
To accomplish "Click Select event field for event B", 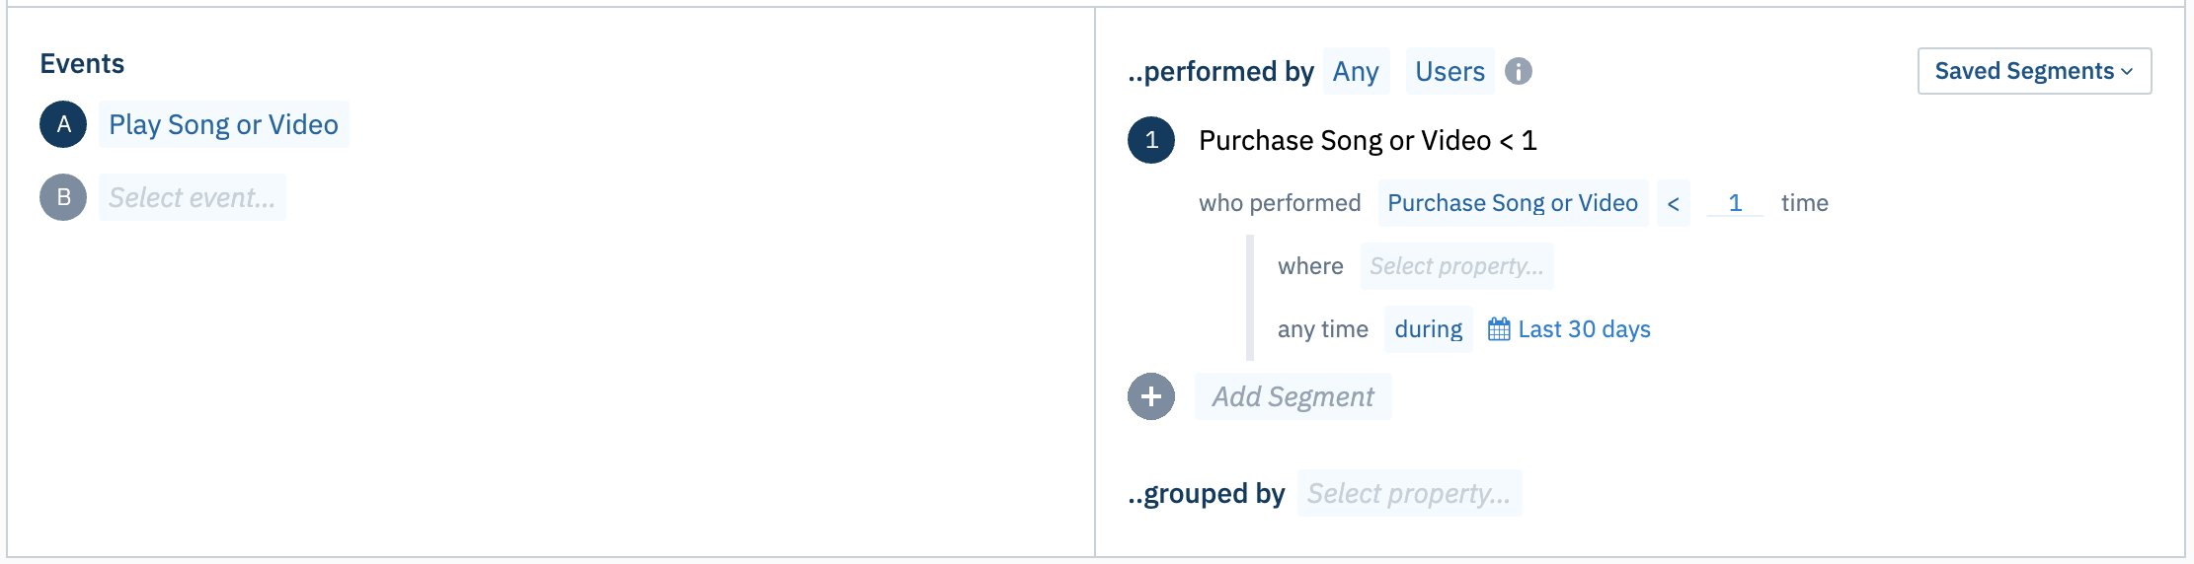I will (193, 197).
